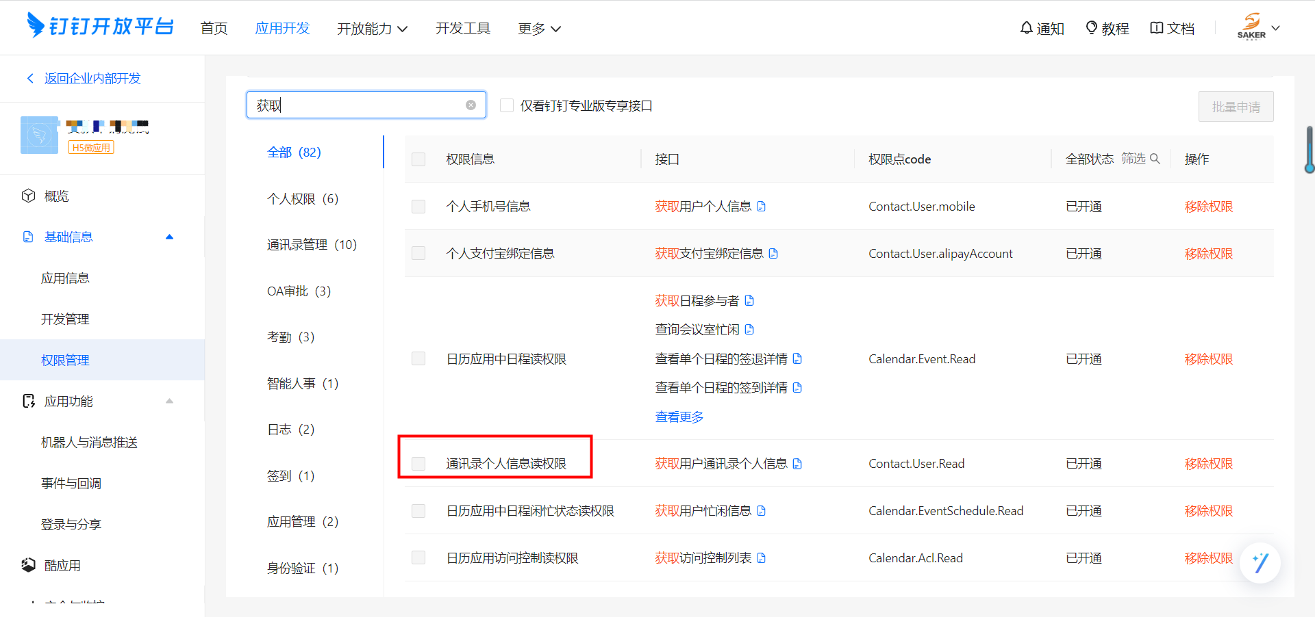Click 移除权限 for Calendar.Event.Read
This screenshot has height=617, width=1315.
(x=1209, y=359)
